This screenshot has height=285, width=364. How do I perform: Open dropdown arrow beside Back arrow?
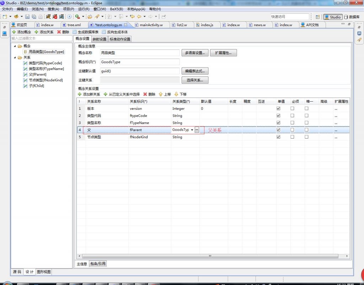(x=144, y=17)
